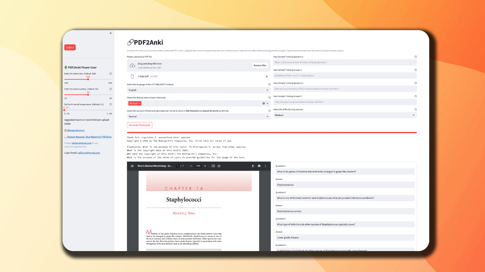The height and width of the screenshot is (272, 485).
Task: Click the Ideal Sample Training Question 2 field
Action: point(345,89)
